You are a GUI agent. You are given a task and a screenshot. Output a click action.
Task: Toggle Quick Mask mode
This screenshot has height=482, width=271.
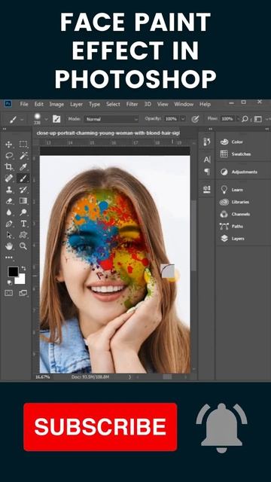point(8,293)
